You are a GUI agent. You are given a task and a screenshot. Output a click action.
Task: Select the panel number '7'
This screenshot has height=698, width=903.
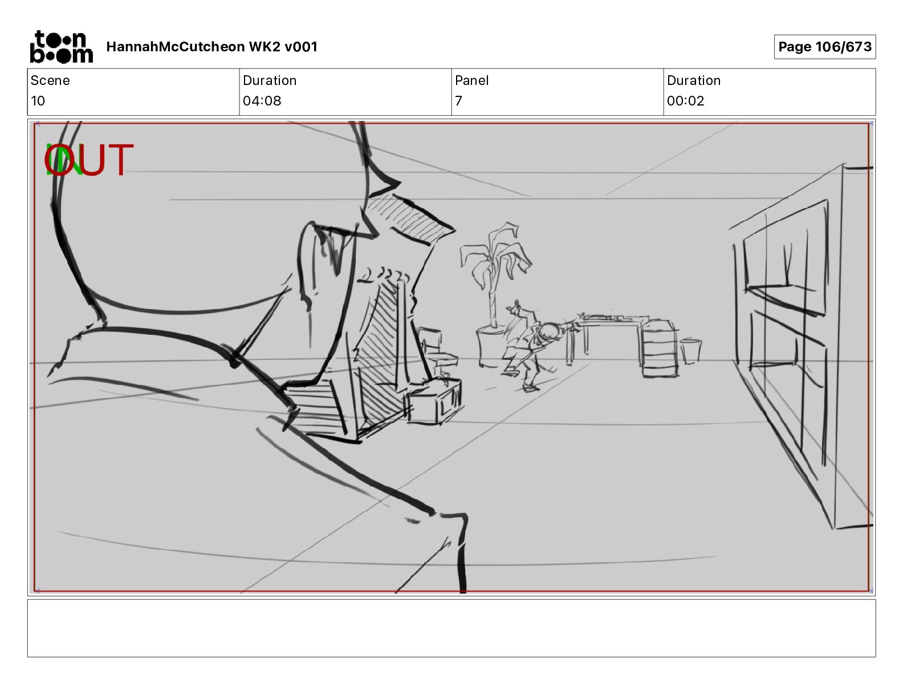coord(458,101)
